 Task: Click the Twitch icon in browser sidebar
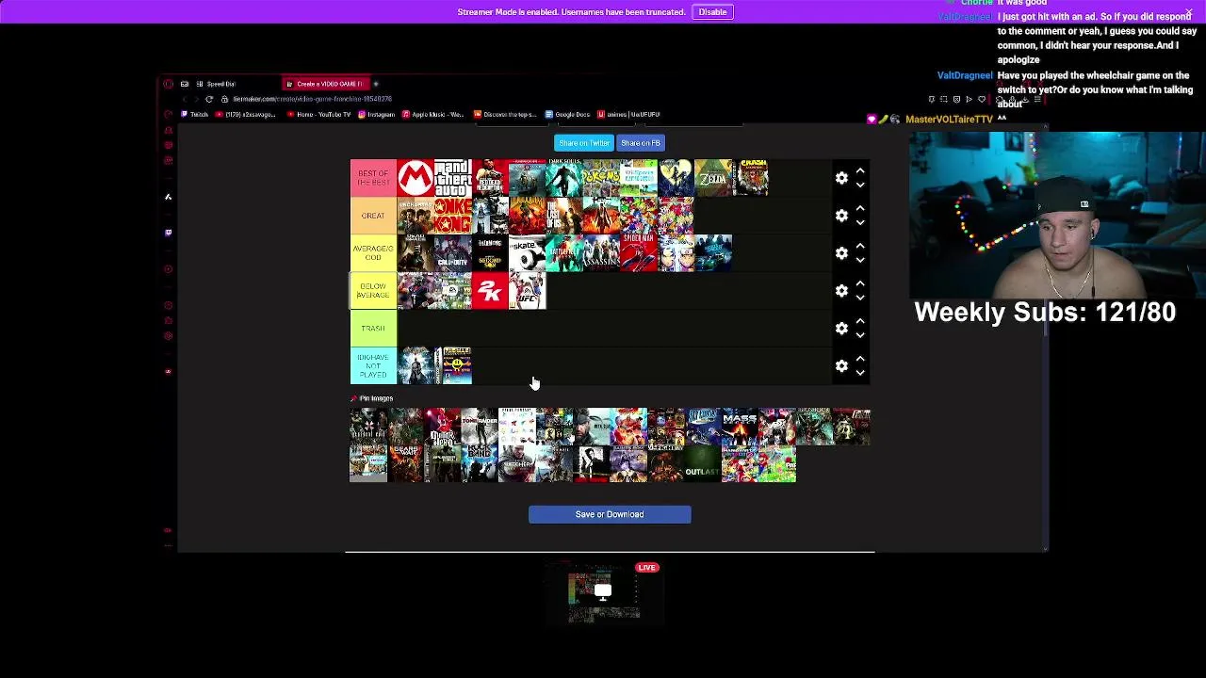[x=169, y=232]
